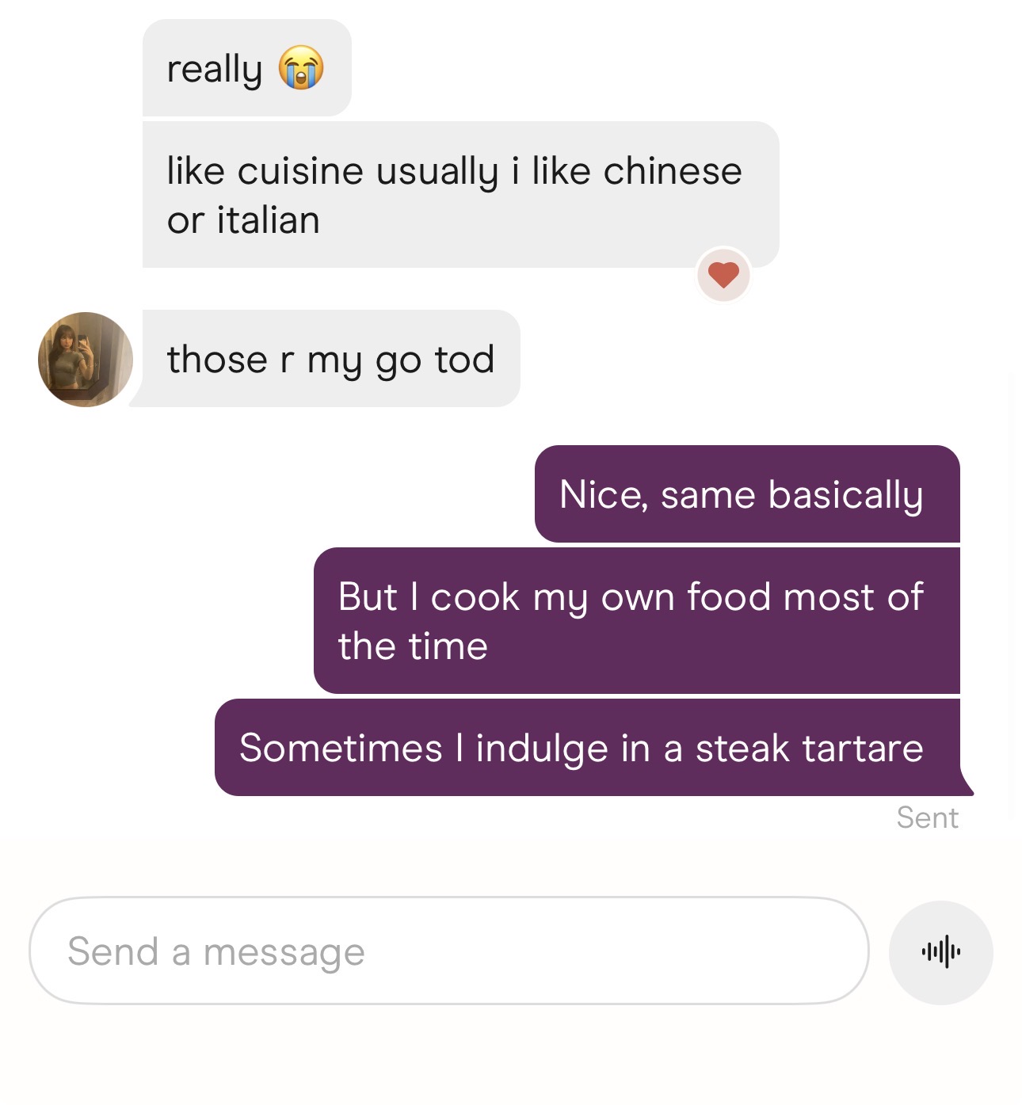
Task: Click the word "Sometimes" in the final sent message
Action: (x=341, y=749)
